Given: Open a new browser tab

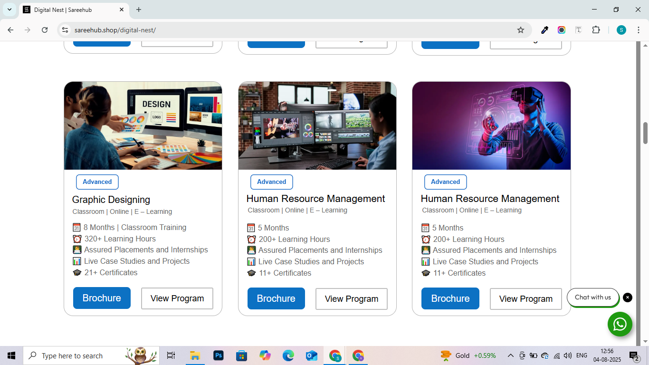Looking at the screenshot, I should click(139, 10).
